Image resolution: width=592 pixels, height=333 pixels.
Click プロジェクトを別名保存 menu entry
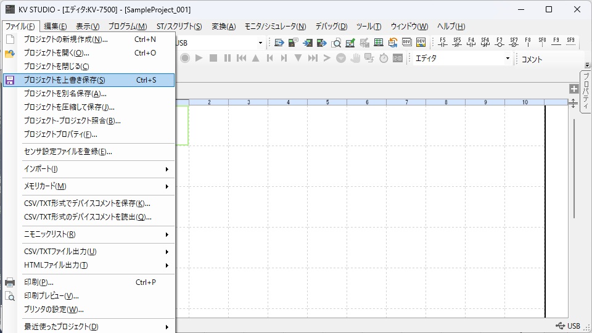click(65, 94)
